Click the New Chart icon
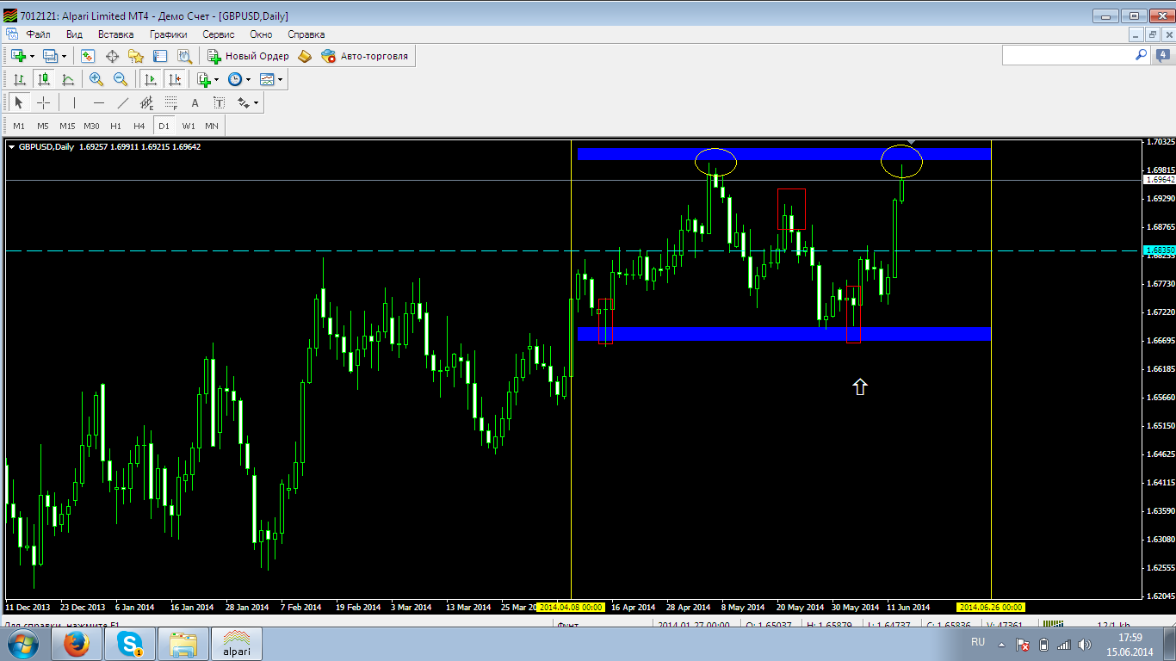This screenshot has height=661, width=1176. coord(18,56)
